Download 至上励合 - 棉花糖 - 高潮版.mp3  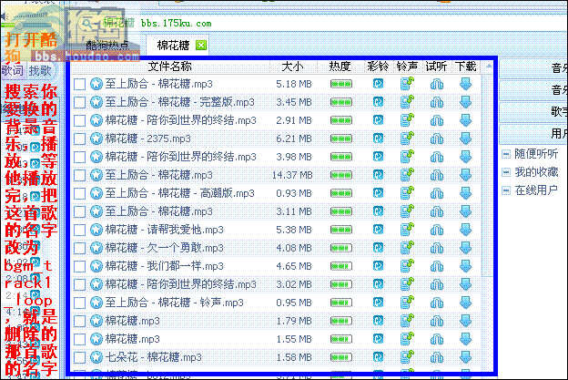pyautogui.click(x=465, y=193)
